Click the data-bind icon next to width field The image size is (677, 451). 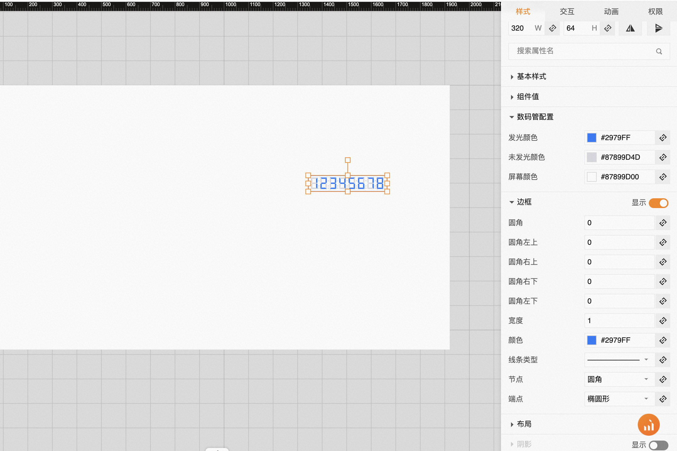click(552, 28)
